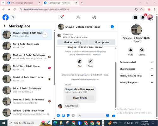Attach a file using the photo icon
Viewport: 158px width, 126px height.
pos(63,116)
